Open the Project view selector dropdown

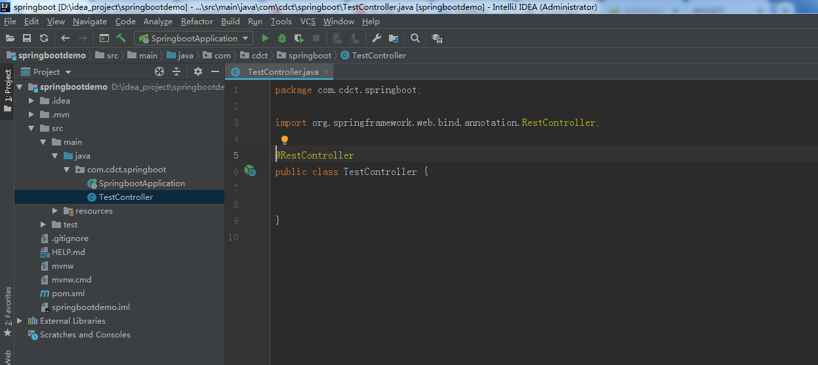[x=46, y=72]
